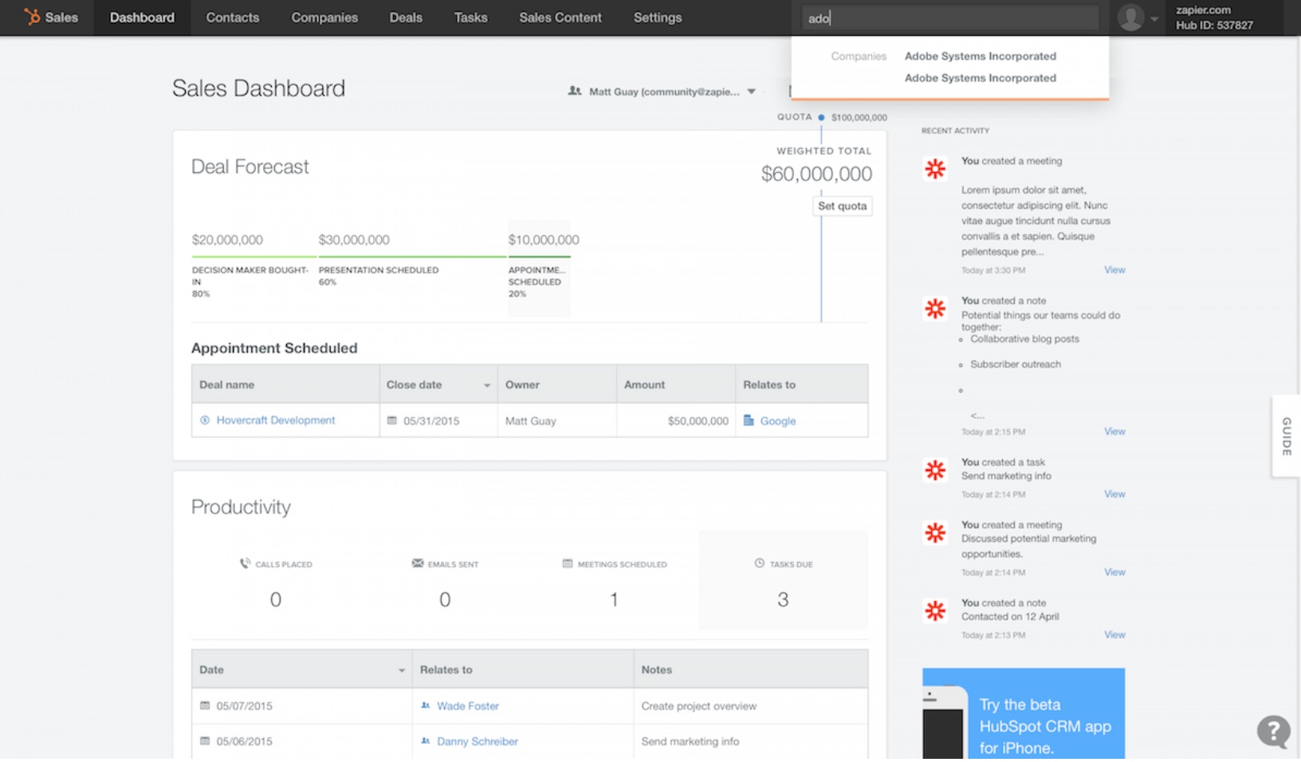Open the Hovercraft Development deal link
1301x762 pixels.
point(275,420)
